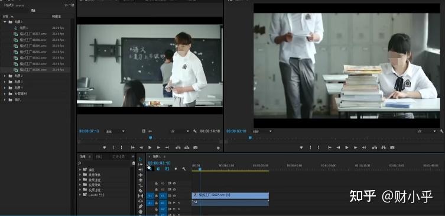Select the Pen tool

141,206
